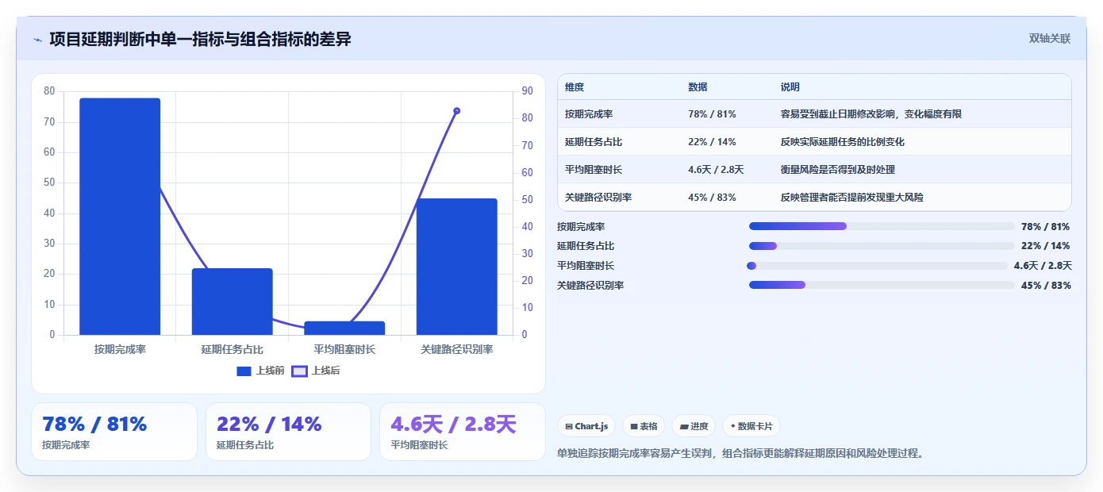Click the 关键路径识别率 blue bar in chart

coord(457,267)
